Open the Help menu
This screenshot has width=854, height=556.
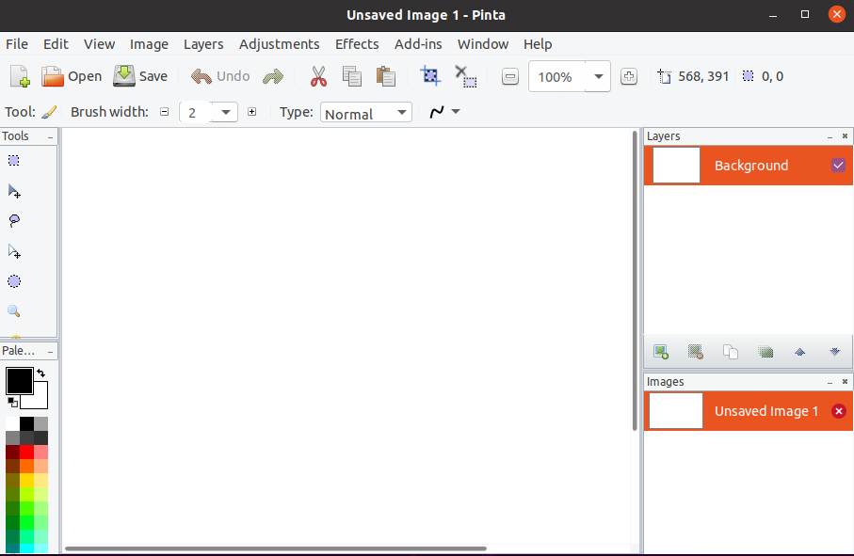[x=538, y=44]
